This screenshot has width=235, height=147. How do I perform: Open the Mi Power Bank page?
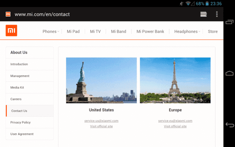150,31
